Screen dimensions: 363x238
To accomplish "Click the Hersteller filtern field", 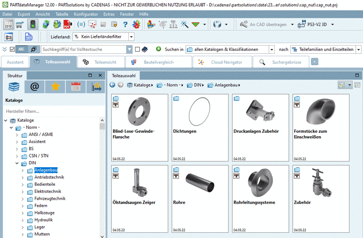I will point(52,111).
